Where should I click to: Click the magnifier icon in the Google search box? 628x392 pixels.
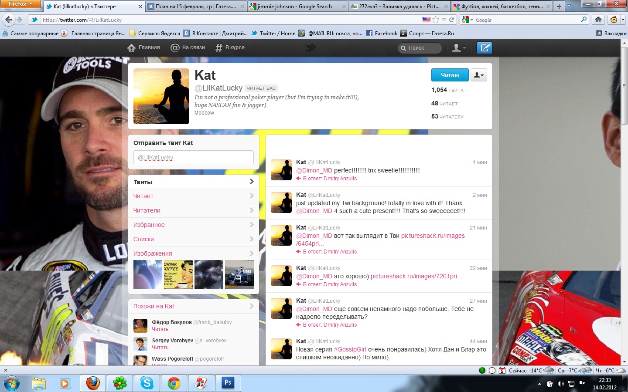tap(584, 20)
